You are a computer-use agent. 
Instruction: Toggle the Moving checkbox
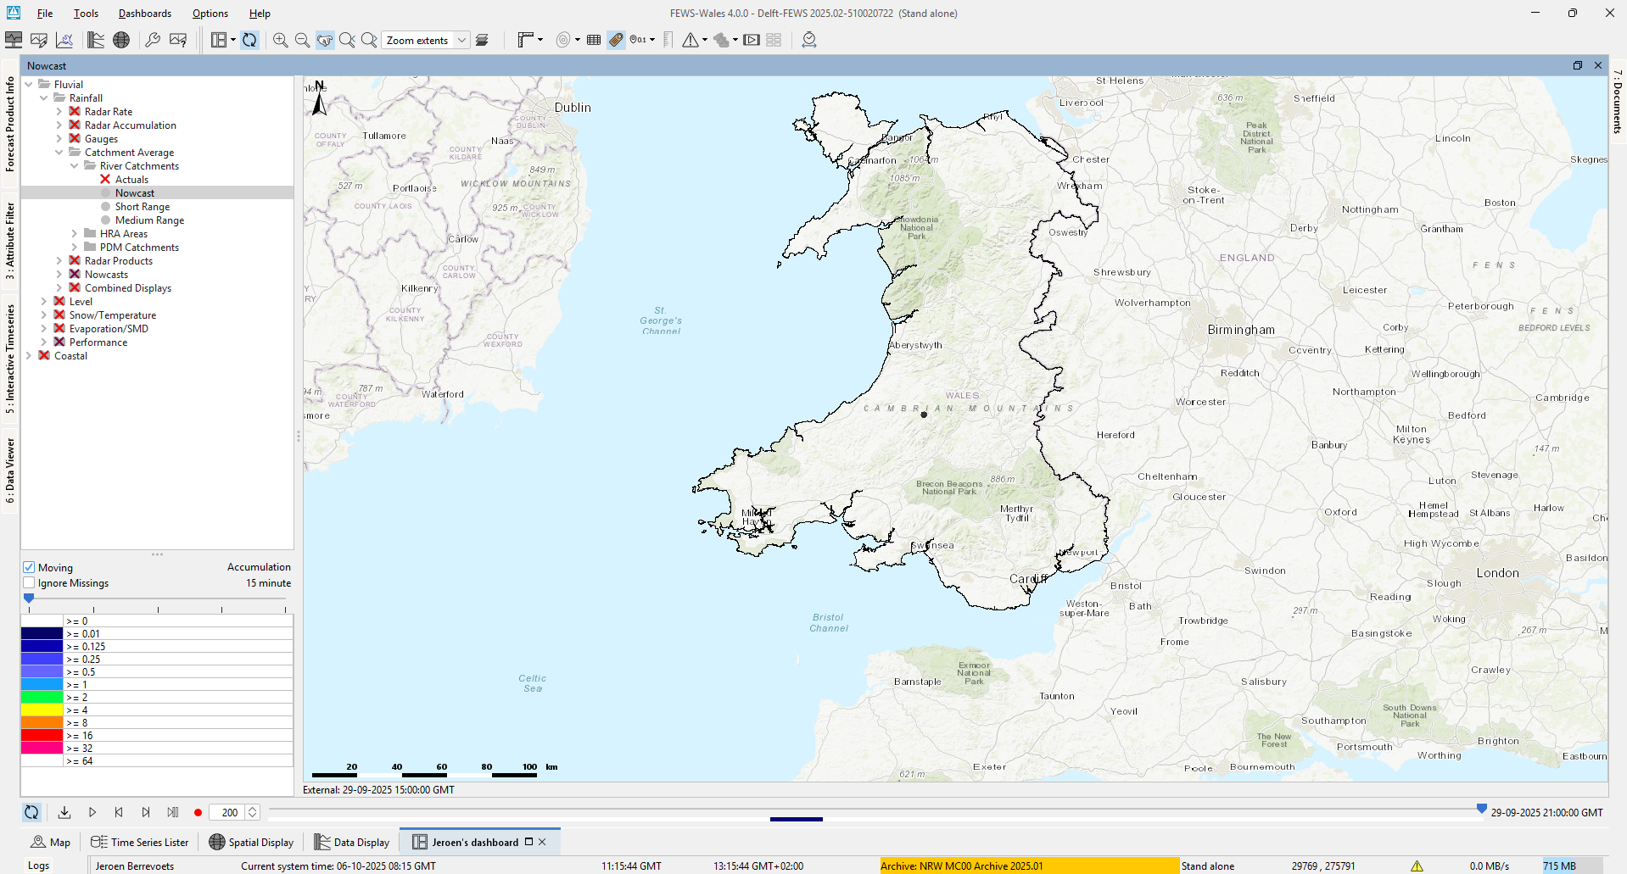[x=30, y=568]
